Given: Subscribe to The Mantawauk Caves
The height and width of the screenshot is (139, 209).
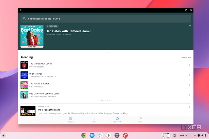Looking at the screenshot, I should tap(189, 65).
